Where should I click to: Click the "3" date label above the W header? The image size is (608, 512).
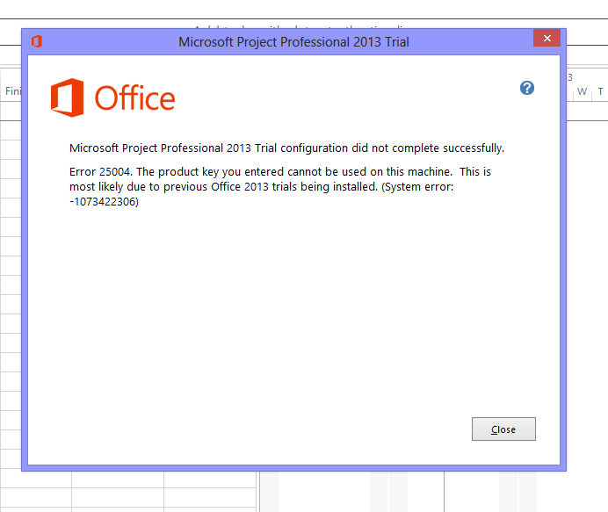click(x=570, y=77)
